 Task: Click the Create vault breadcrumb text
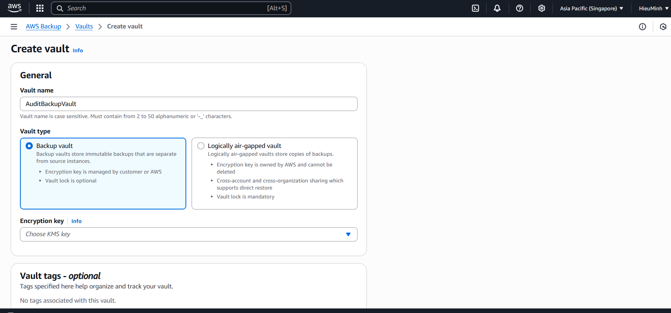click(125, 26)
